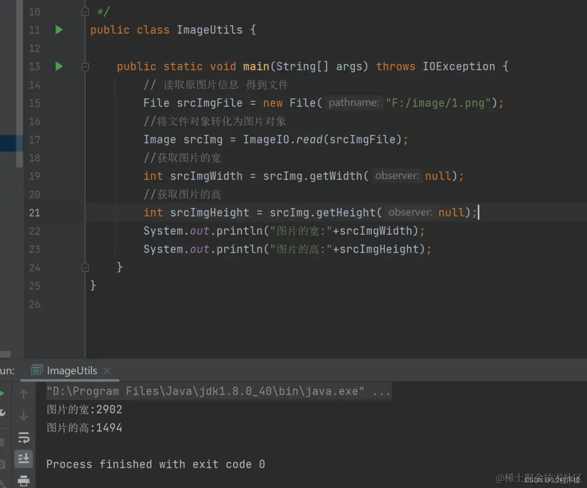587x488 pixels.
Task: Click the 'throws' keyword on line 13
Action: coord(396,67)
